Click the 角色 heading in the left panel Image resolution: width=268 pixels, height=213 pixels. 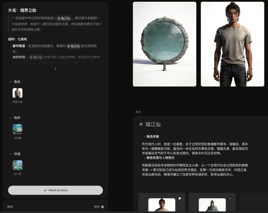click(17, 82)
